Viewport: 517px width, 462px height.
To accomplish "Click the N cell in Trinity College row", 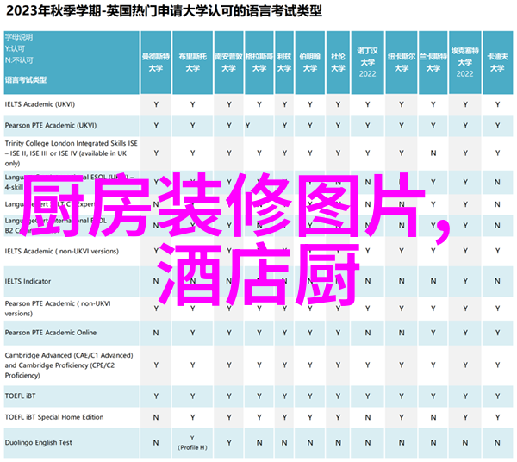I will click(433, 153).
